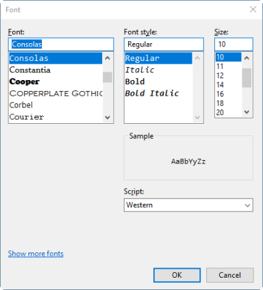The image size is (263, 290).
Task: Click the size list scroll-down arrow
Action: [x=247, y=111]
